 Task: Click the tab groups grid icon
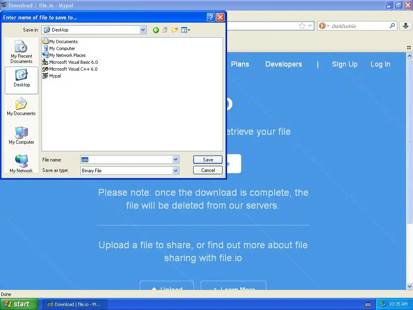coord(409,48)
